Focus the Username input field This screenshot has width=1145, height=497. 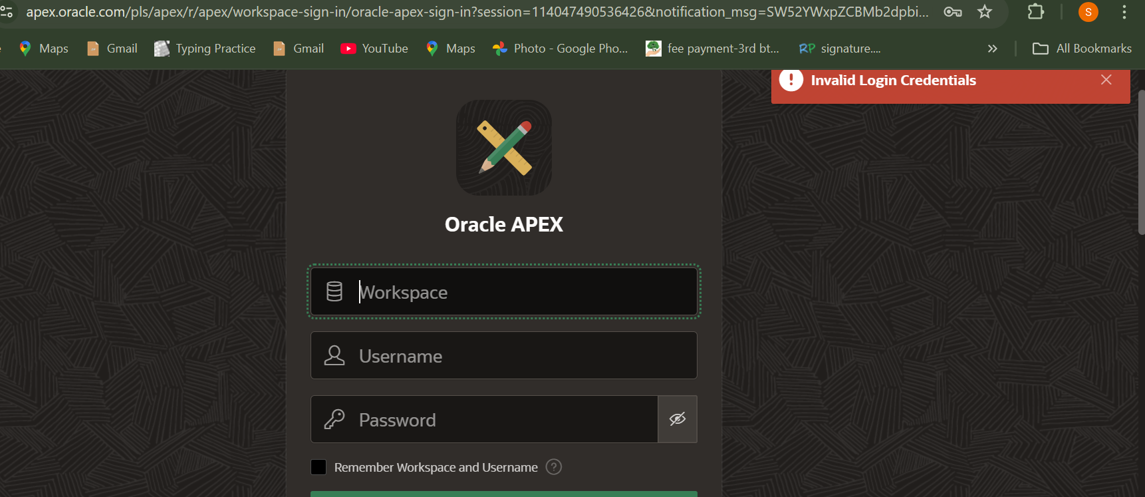click(x=504, y=355)
